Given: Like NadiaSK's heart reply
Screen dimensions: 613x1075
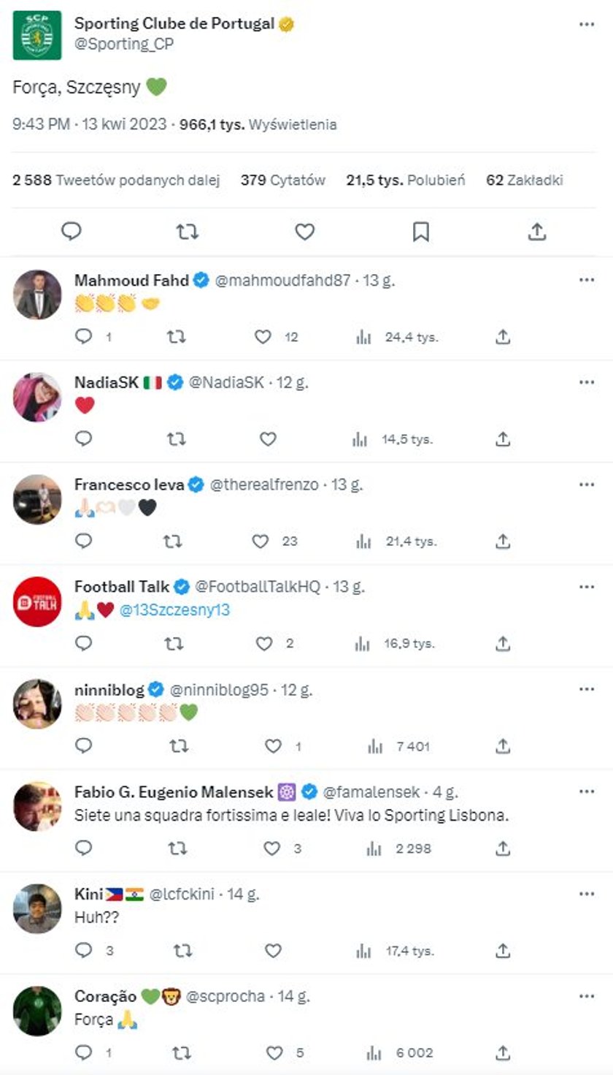Looking at the screenshot, I should 269,439.
